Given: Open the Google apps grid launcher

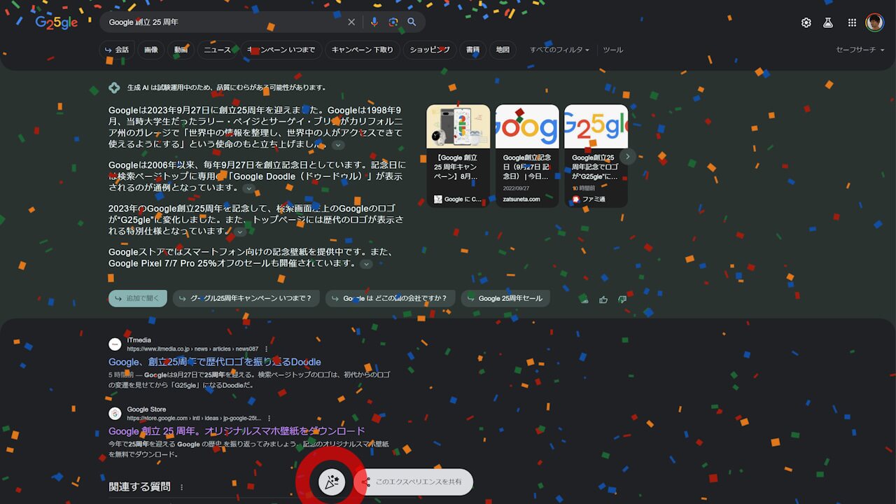Looking at the screenshot, I should [x=852, y=22].
